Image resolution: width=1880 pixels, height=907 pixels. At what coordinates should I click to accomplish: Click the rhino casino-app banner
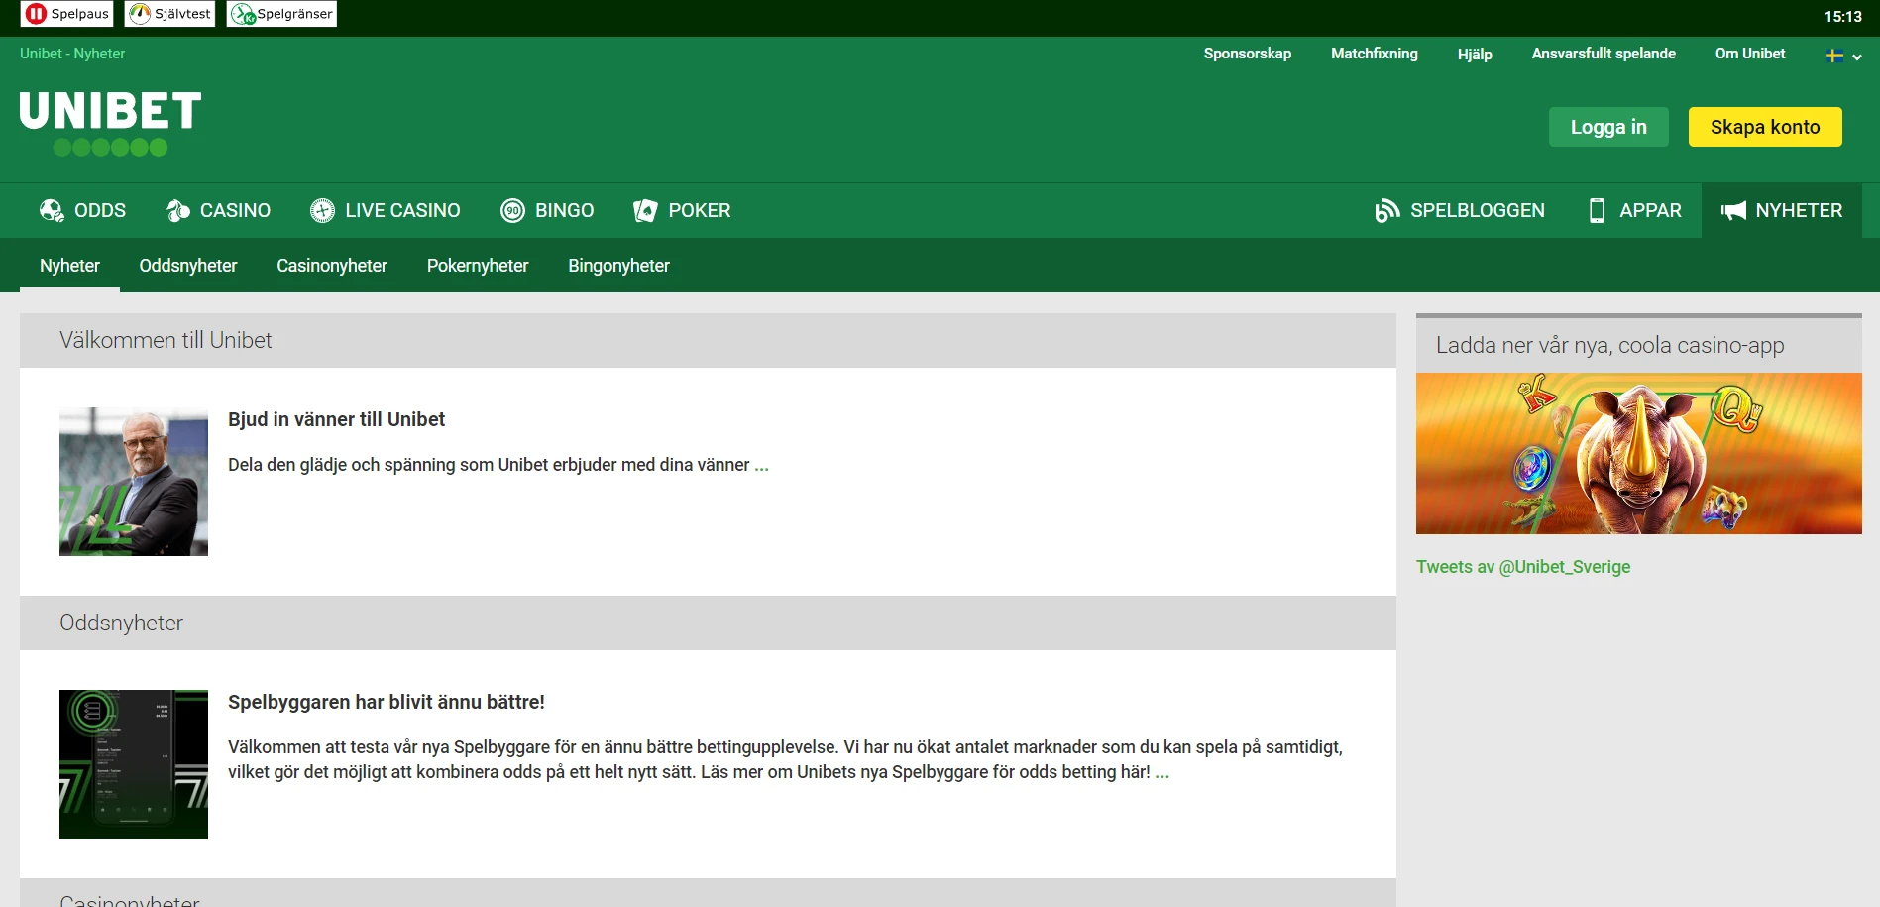(x=1638, y=453)
